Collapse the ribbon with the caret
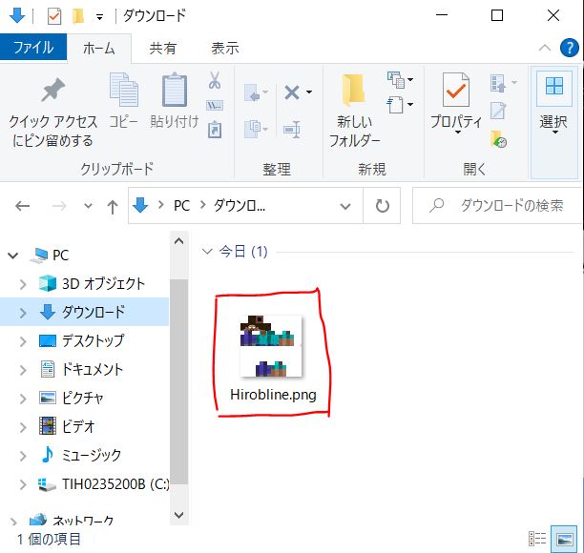The width and height of the screenshot is (584, 553). pyautogui.click(x=545, y=48)
